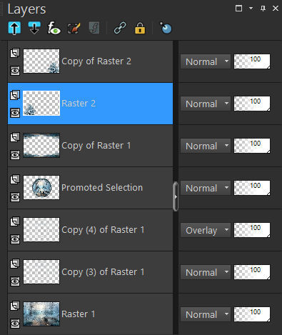This screenshot has width=282, height=335.
Task: Click the link layers chain icon
Action: (120, 29)
